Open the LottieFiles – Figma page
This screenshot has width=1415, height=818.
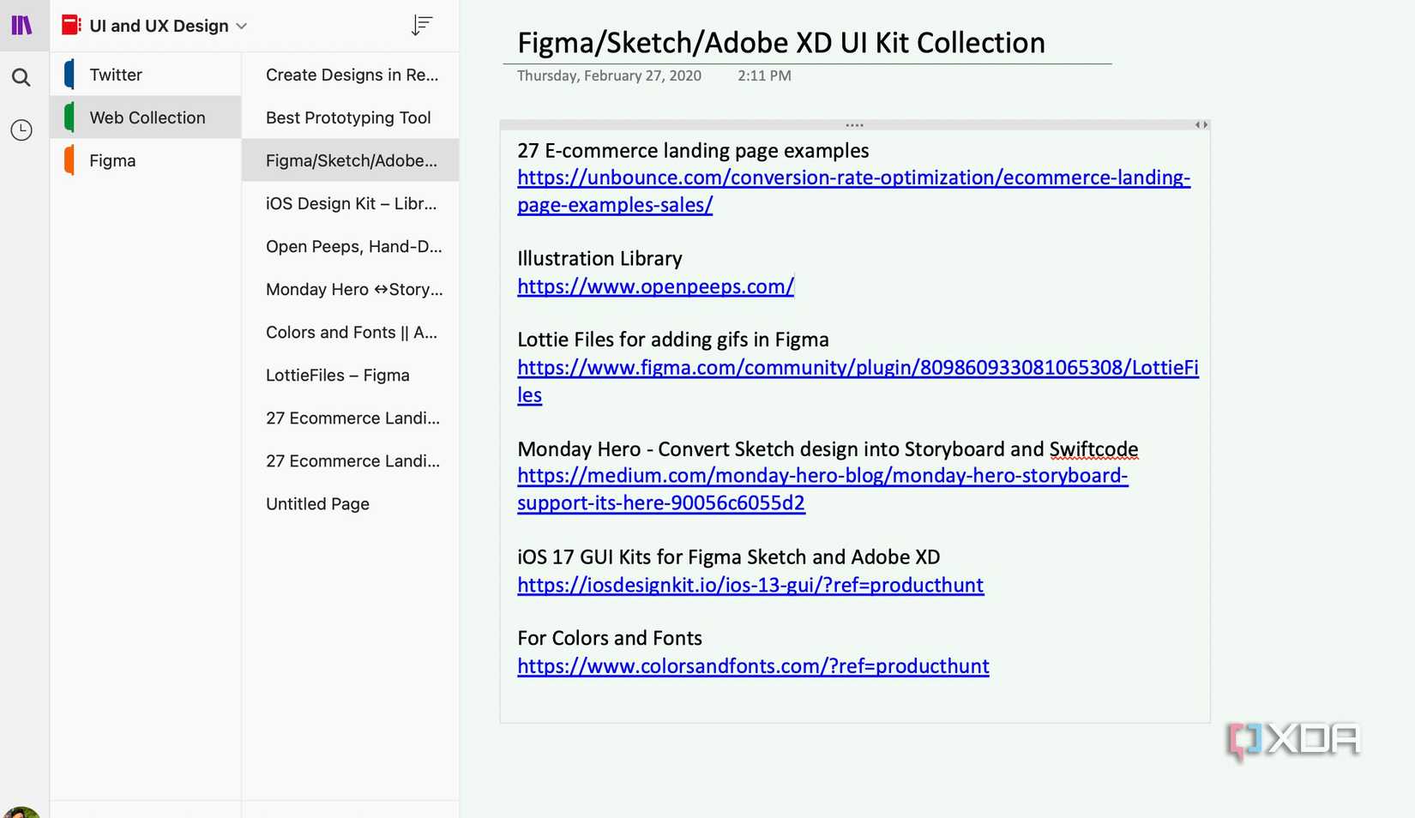351,375
